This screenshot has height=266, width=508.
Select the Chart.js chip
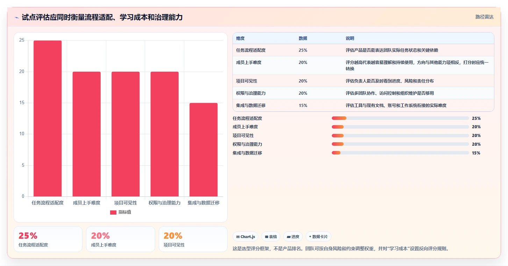click(246, 237)
